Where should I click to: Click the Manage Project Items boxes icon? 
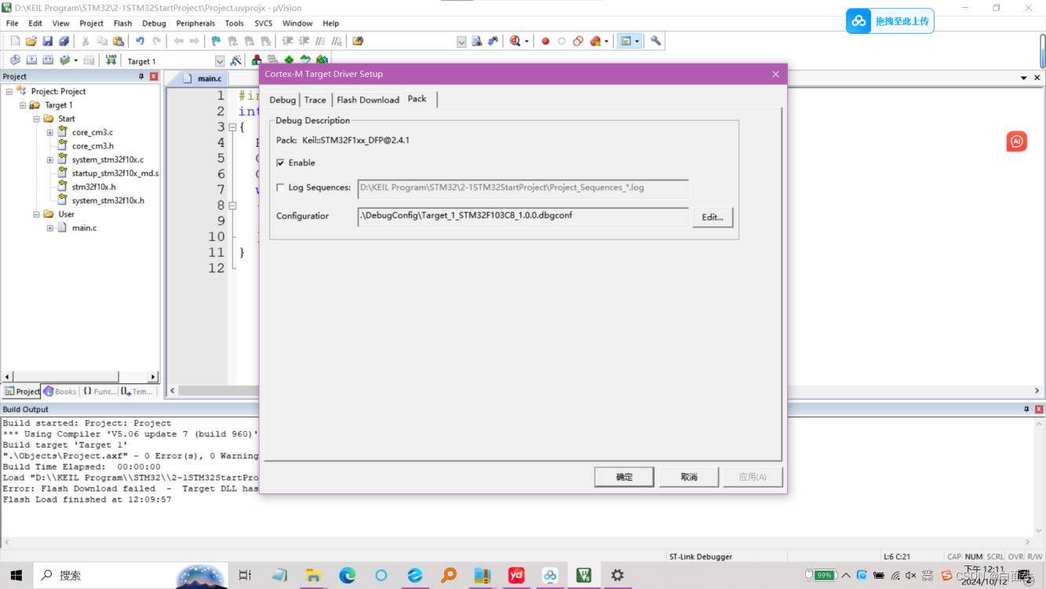click(257, 60)
